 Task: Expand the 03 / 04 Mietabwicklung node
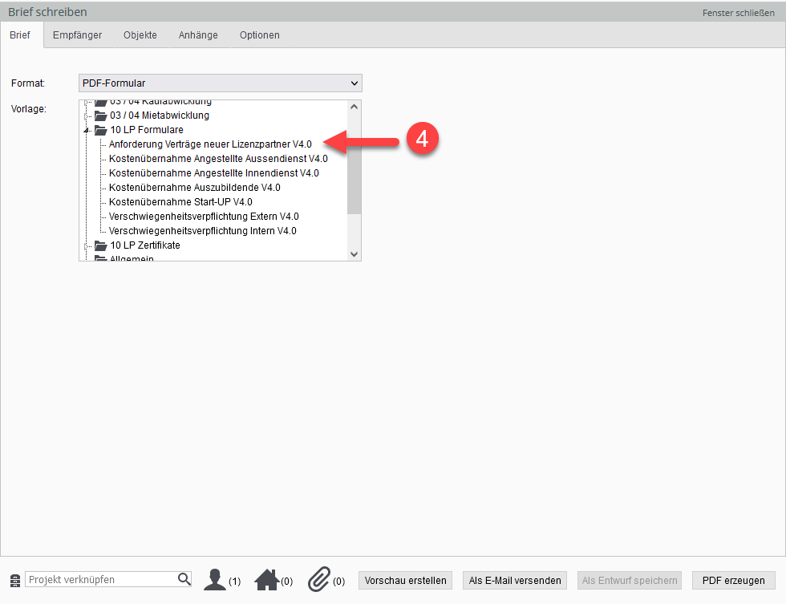click(x=87, y=116)
